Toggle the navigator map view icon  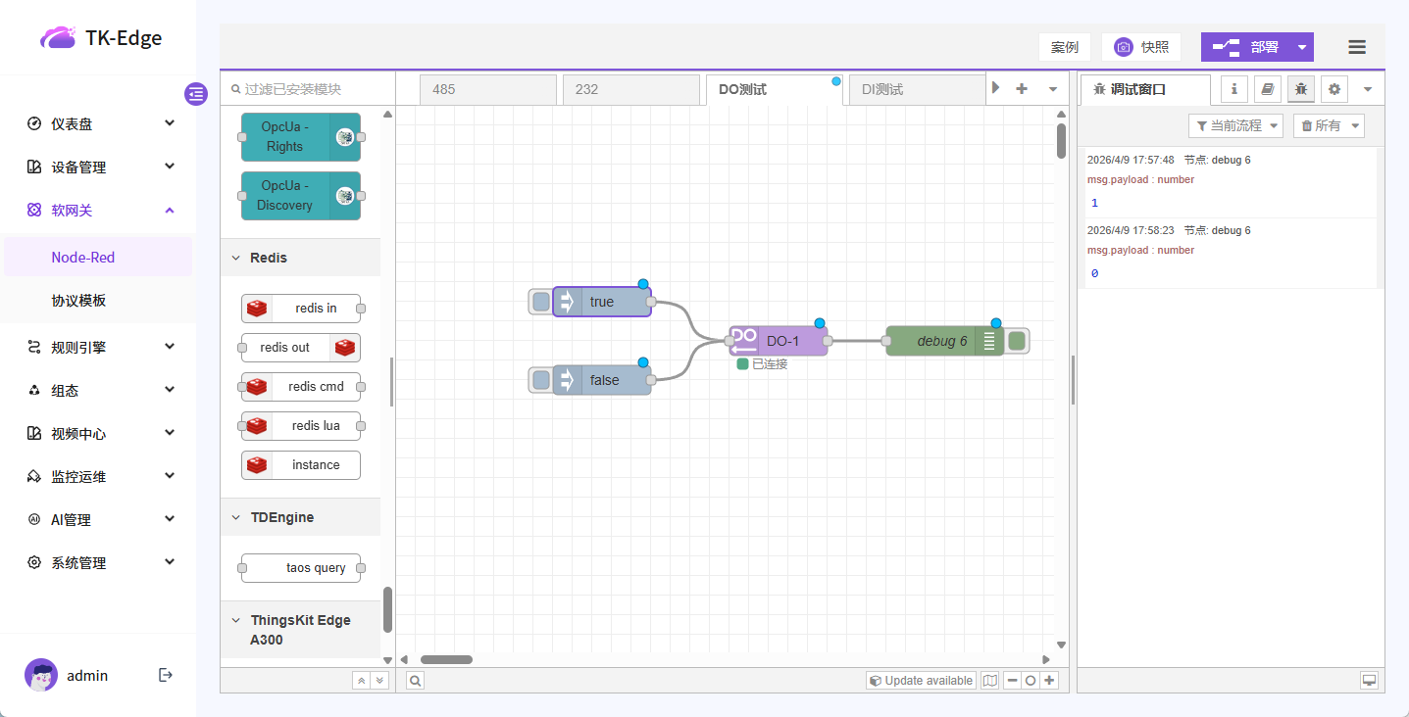pos(989,681)
